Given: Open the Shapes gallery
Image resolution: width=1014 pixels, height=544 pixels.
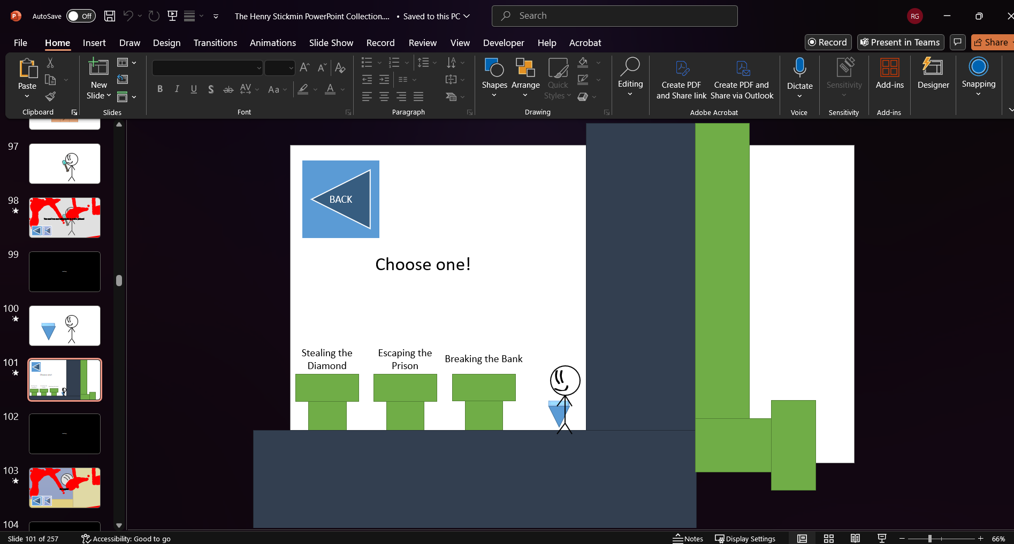Looking at the screenshot, I should (494, 78).
